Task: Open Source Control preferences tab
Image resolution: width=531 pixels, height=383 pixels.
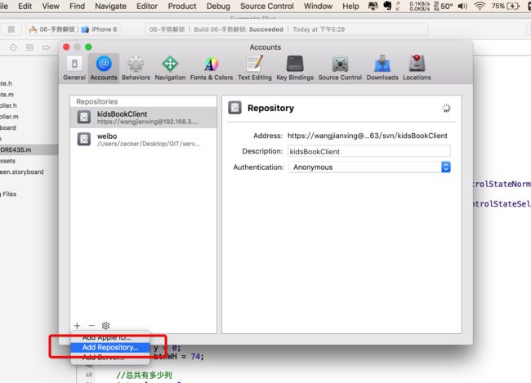Action: point(340,69)
